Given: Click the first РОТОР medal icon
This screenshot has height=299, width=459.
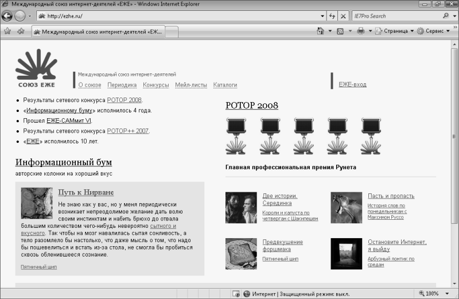Looking at the screenshot, I should click(x=236, y=136).
